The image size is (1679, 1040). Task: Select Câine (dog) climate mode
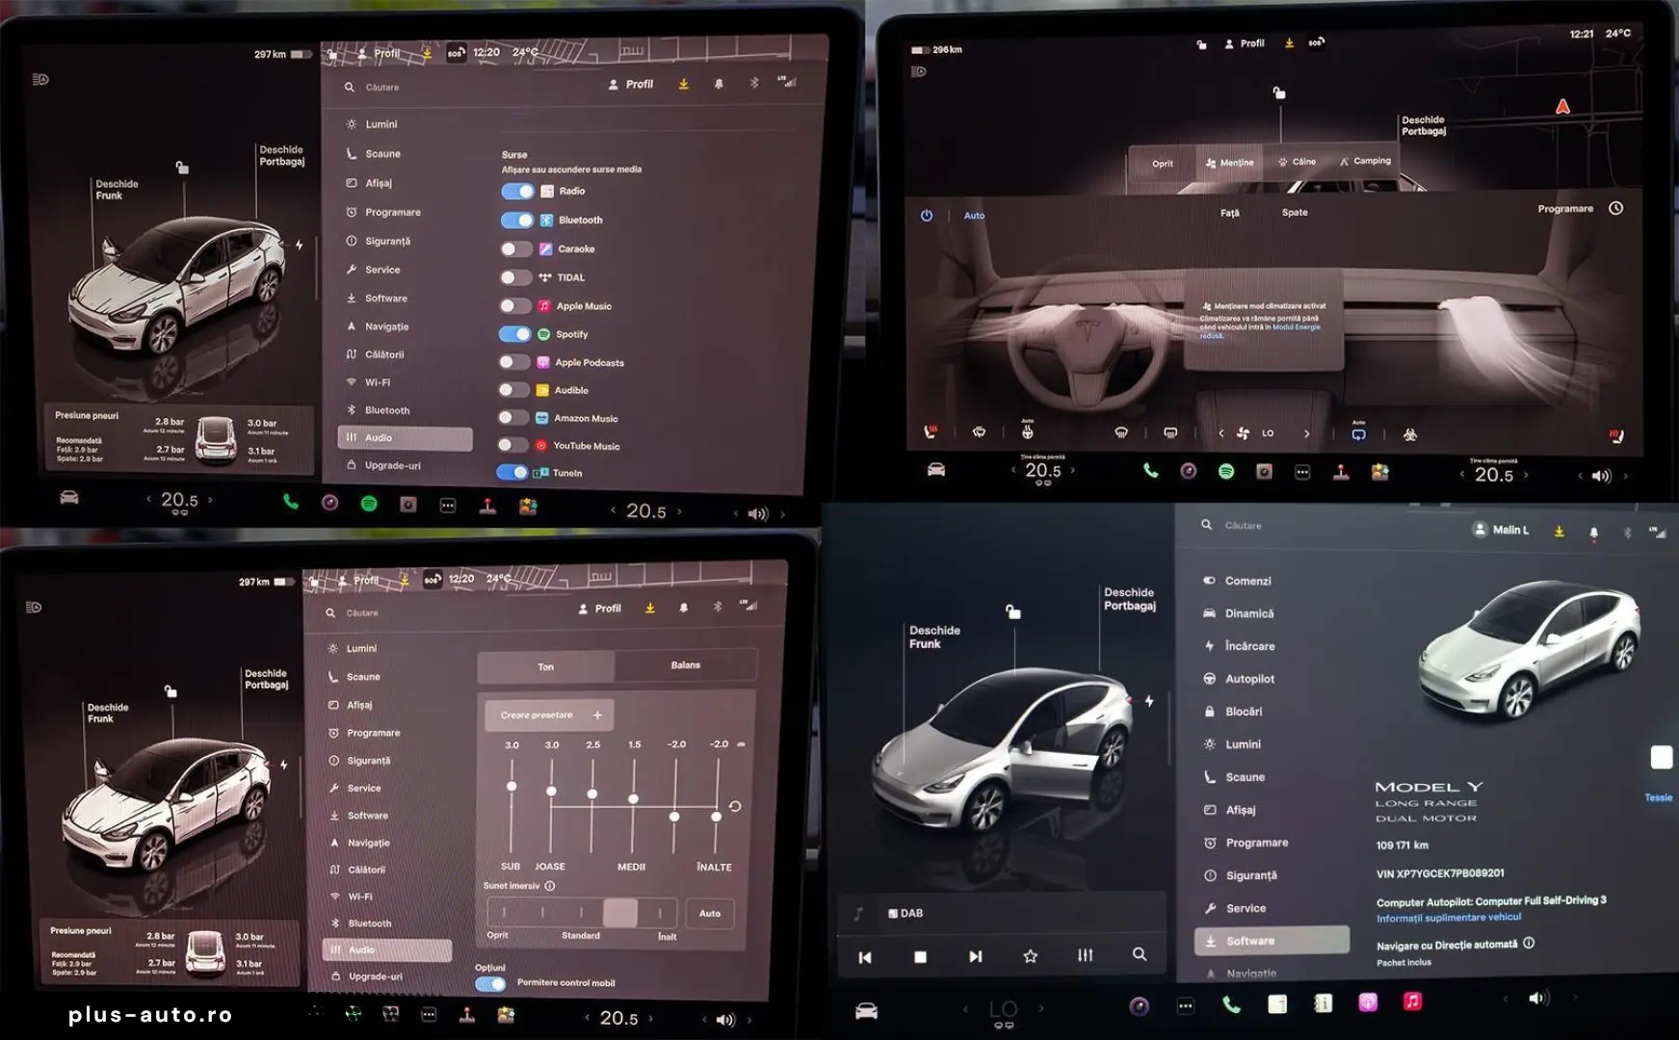click(x=1297, y=162)
